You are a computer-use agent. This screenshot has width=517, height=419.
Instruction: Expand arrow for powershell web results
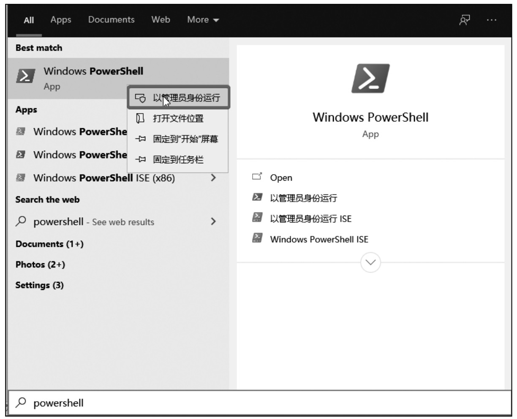pyautogui.click(x=213, y=221)
